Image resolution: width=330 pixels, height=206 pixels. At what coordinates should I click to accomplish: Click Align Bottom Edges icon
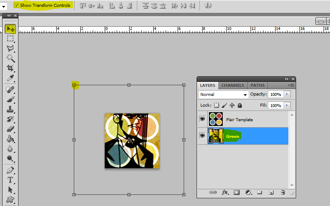point(100,6)
